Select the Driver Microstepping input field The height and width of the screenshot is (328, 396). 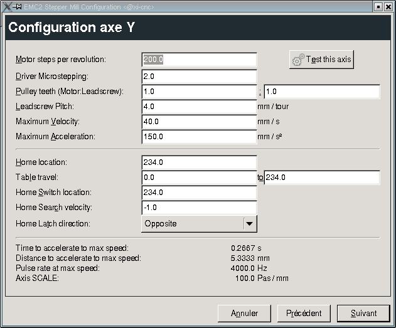[x=200, y=77]
